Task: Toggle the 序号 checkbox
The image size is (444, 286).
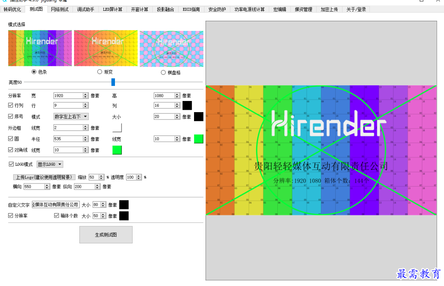Action: pos(10,116)
